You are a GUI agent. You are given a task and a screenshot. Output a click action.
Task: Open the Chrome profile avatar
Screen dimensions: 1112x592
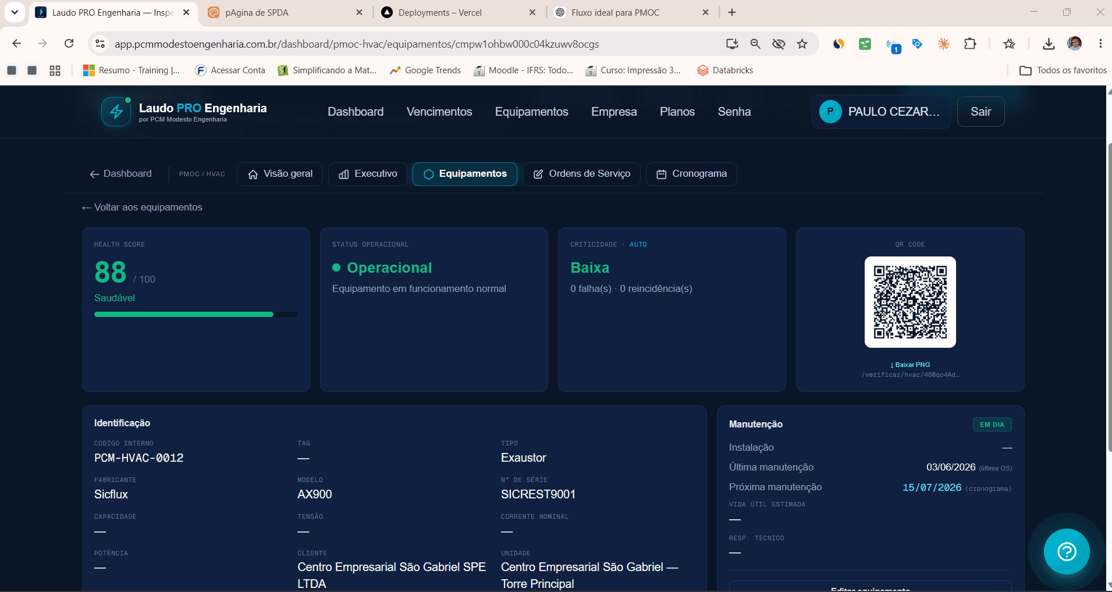pyautogui.click(x=1075, y=43)
